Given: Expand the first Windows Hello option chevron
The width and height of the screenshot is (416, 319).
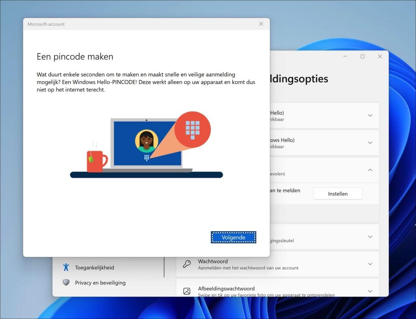Looking at the screenshot, I should click(370, 115).
